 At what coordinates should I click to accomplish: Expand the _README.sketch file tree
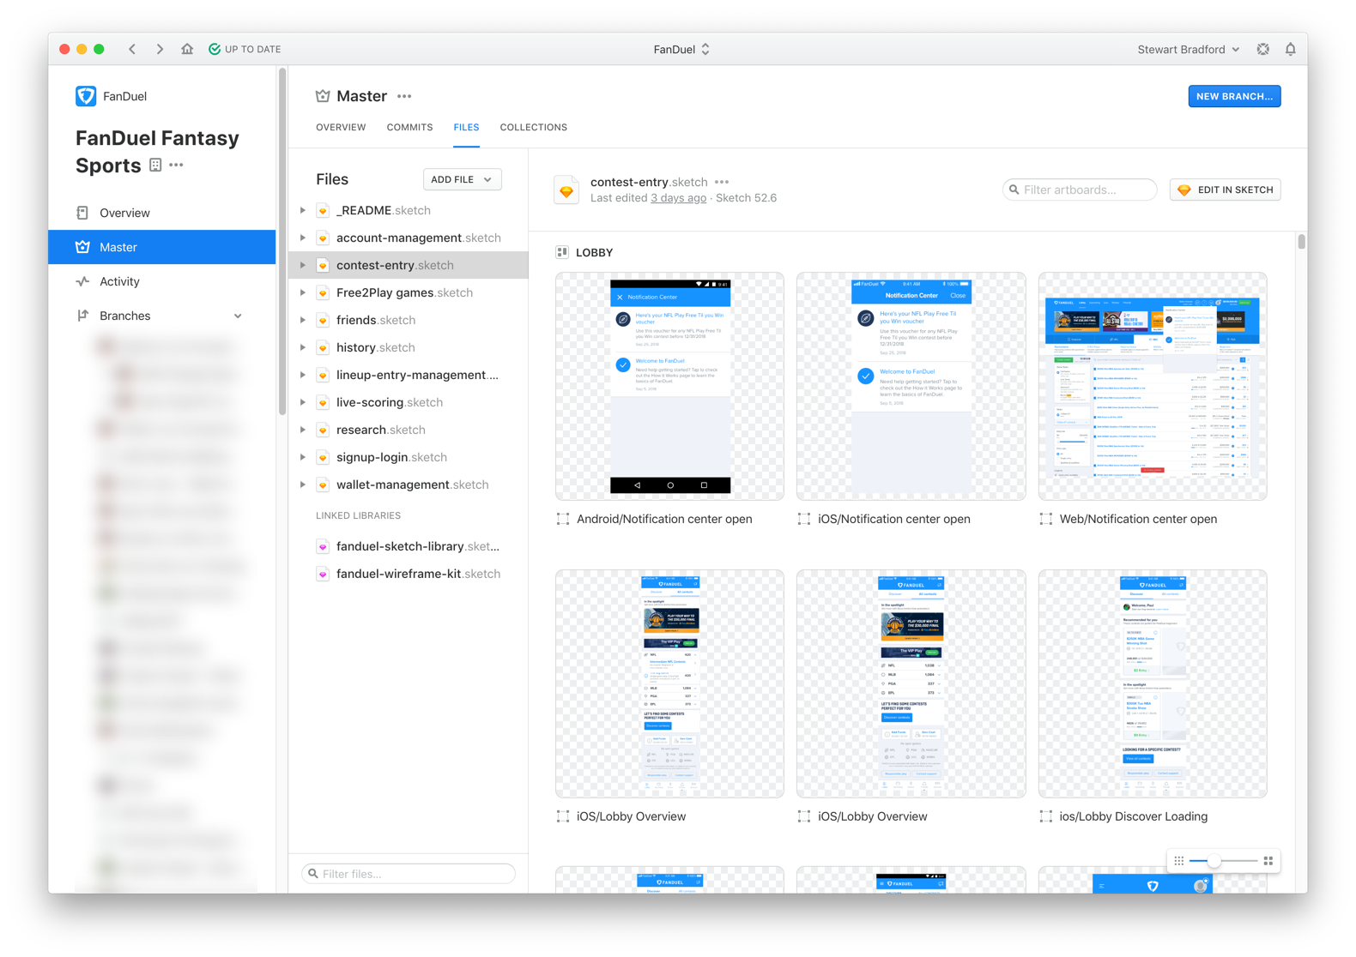point(303,210)
